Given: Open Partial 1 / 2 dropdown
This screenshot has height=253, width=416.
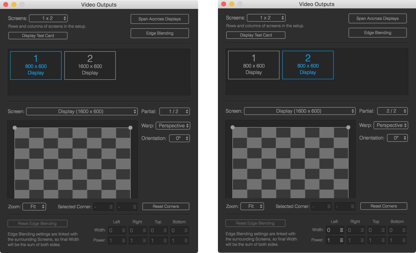Looking at the screenshot, I should click(174, 111).
